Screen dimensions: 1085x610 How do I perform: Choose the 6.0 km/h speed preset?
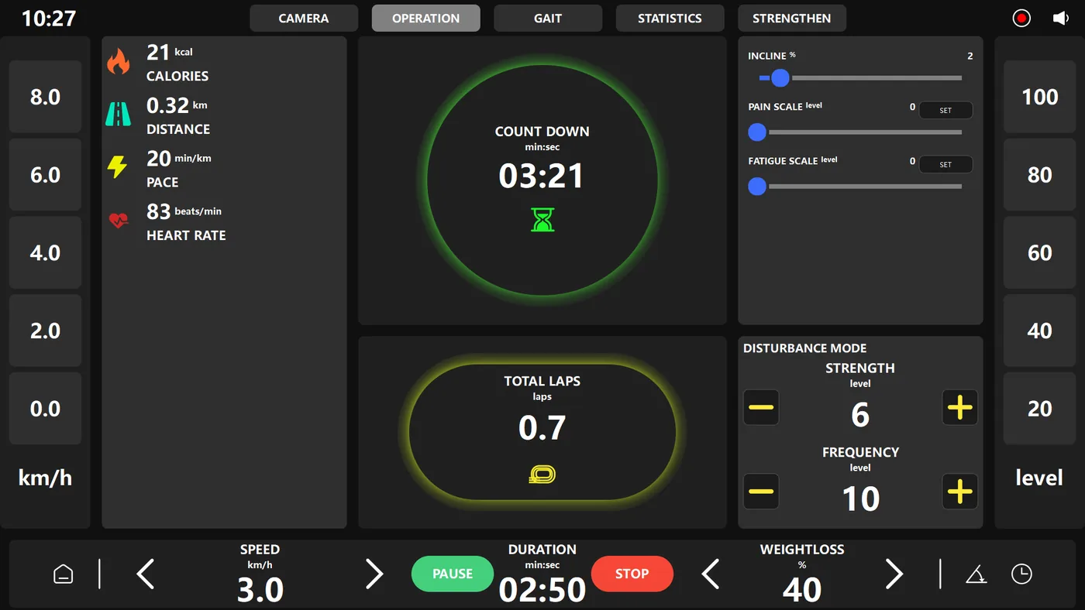point(45,175)
